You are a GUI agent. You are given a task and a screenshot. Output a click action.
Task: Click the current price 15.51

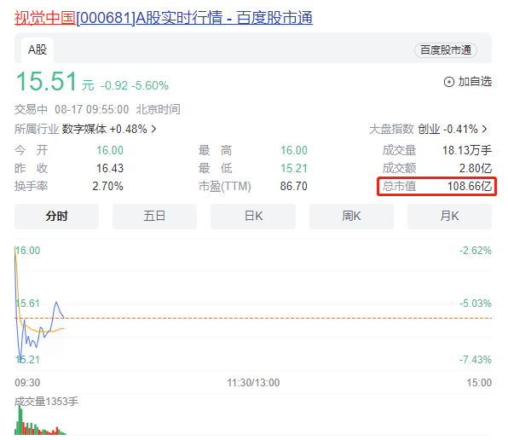46,81
